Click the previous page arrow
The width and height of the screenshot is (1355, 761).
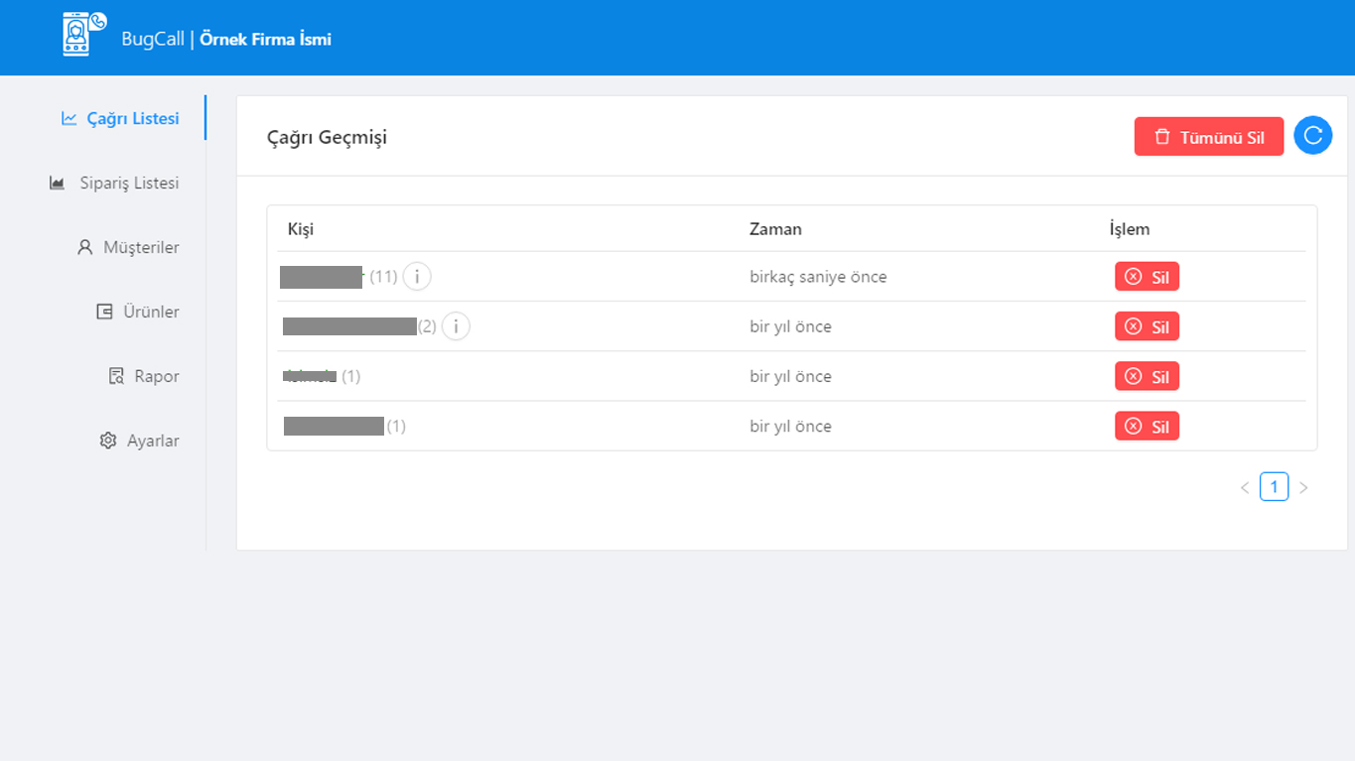[1245, 487]
